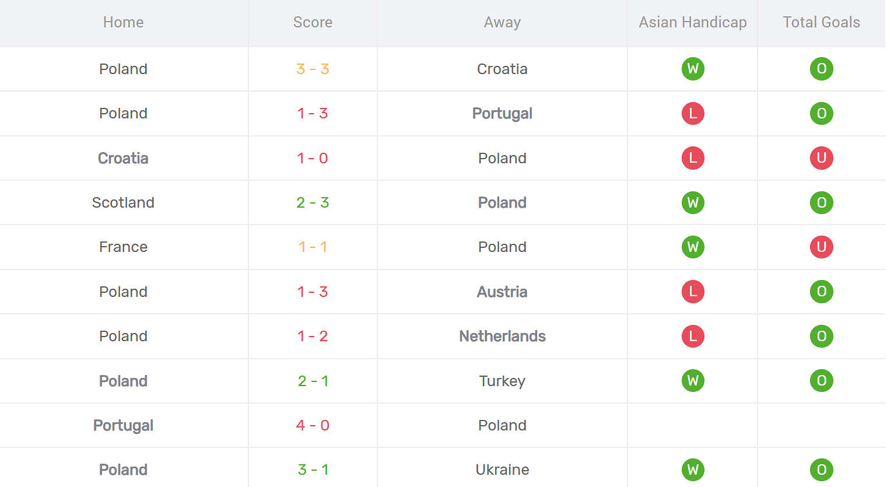Click the red U badge in Croatia-Poland row
This screenshot has height=487, width=887.
point(821,158)
